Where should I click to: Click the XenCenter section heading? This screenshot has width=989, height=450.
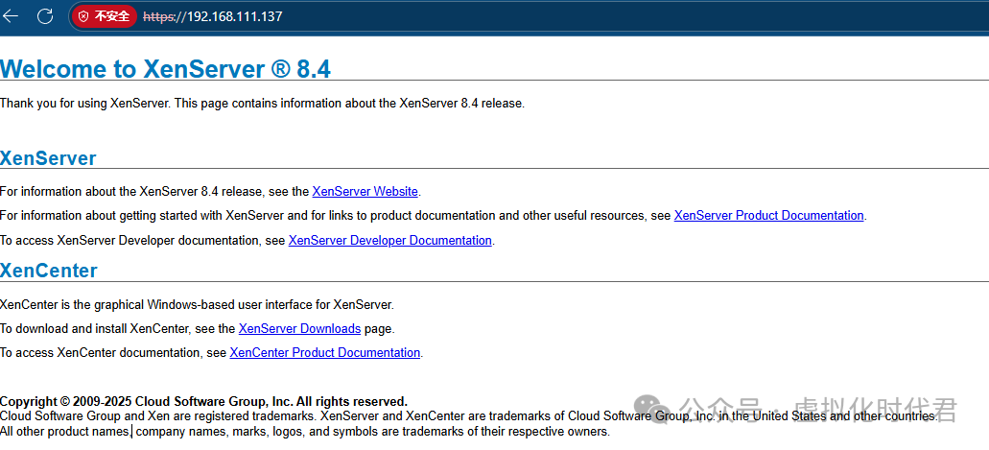pos(49,271)
